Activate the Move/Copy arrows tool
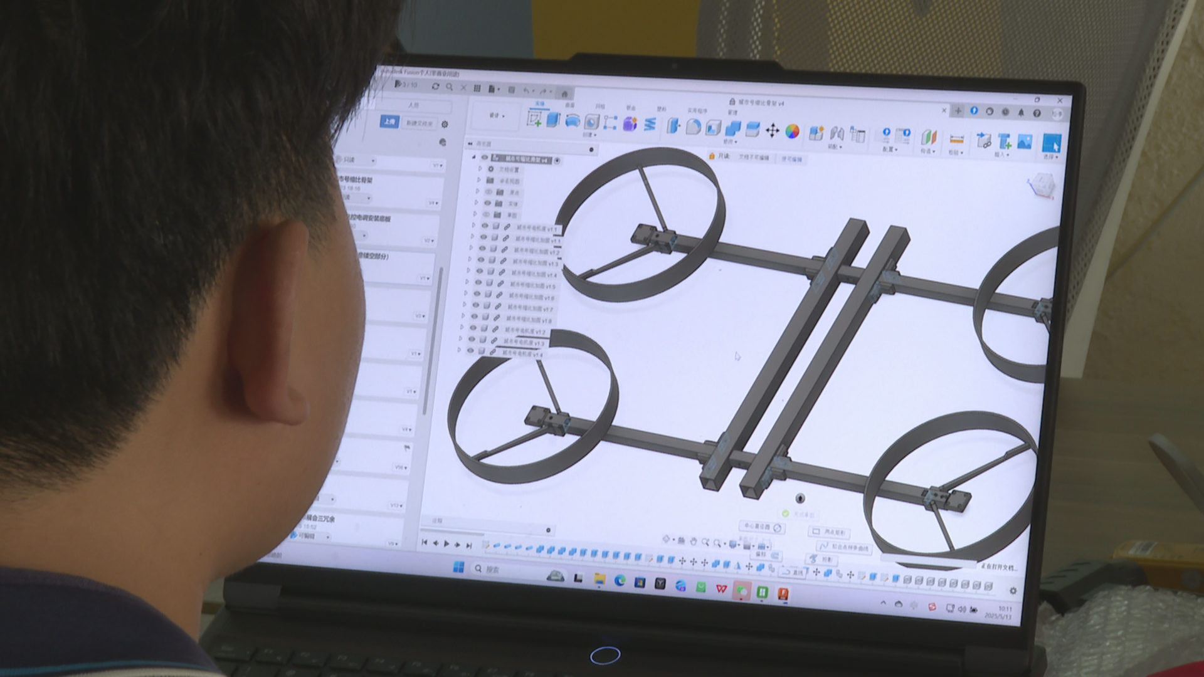 (773, 130)
